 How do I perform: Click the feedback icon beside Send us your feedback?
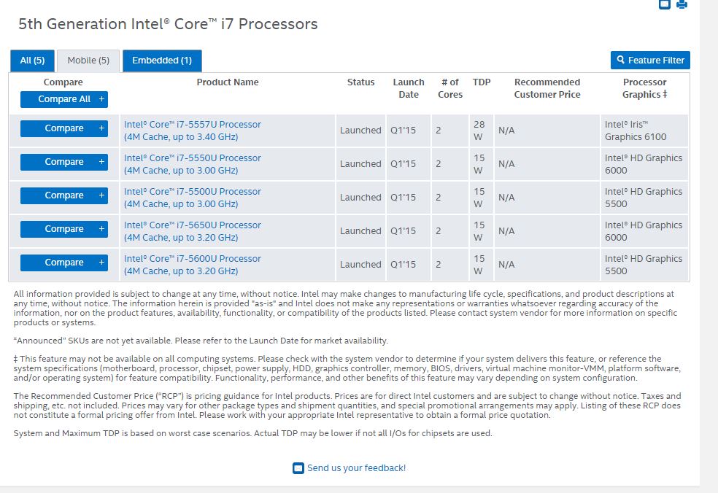click(x=298, y=468)
